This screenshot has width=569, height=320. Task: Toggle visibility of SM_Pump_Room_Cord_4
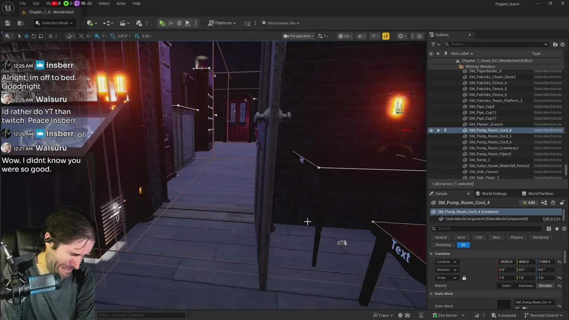point(431,130)
